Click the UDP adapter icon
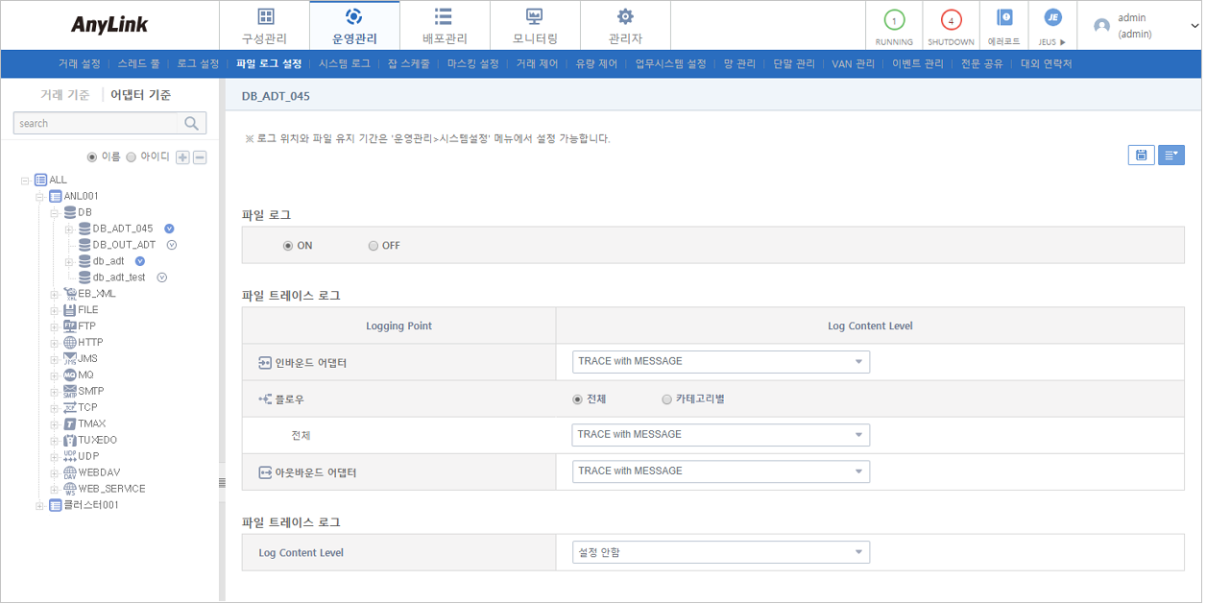Viewport: 1206px width, 604px height. [x=69, y=456]
